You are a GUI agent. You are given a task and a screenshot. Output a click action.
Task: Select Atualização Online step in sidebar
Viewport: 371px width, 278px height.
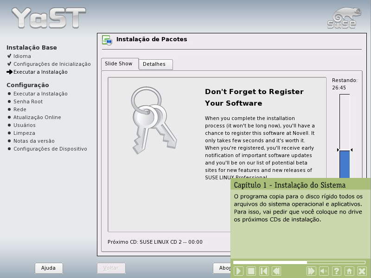[37, 117]
